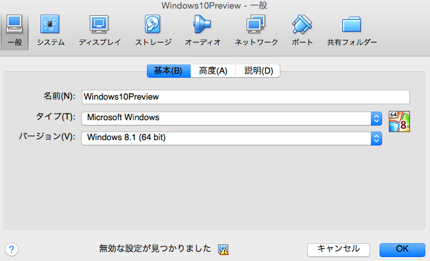
Task: Click the キャンセル button
Action: point(338,250)
